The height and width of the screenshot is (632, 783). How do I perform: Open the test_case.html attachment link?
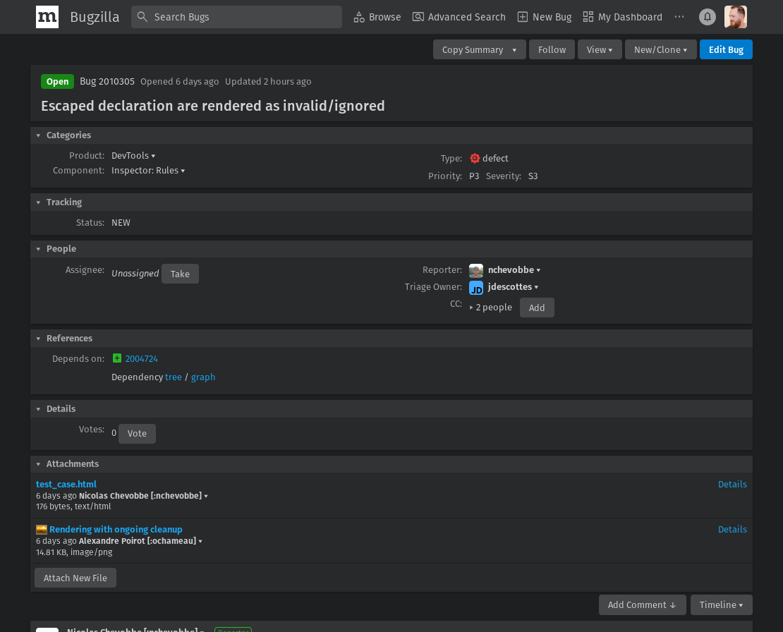[66, 485]
